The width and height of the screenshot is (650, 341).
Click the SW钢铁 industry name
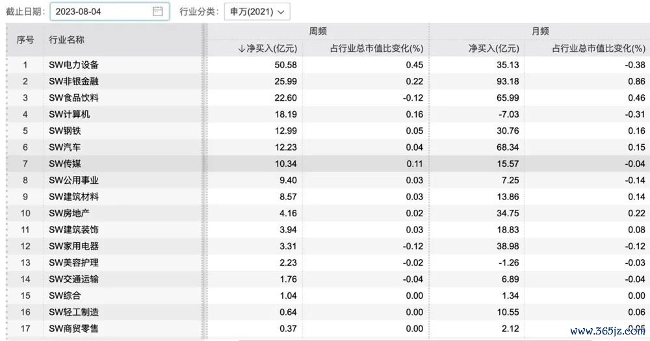[x=65, y=131]
